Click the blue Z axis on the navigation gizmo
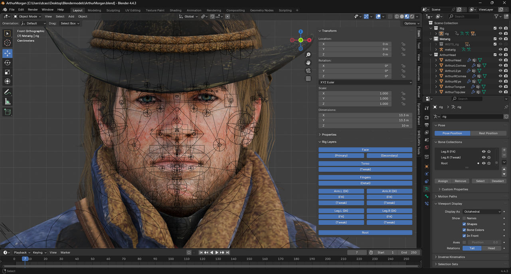This screenshot has height=274, width=511. (x=301, y=31)
